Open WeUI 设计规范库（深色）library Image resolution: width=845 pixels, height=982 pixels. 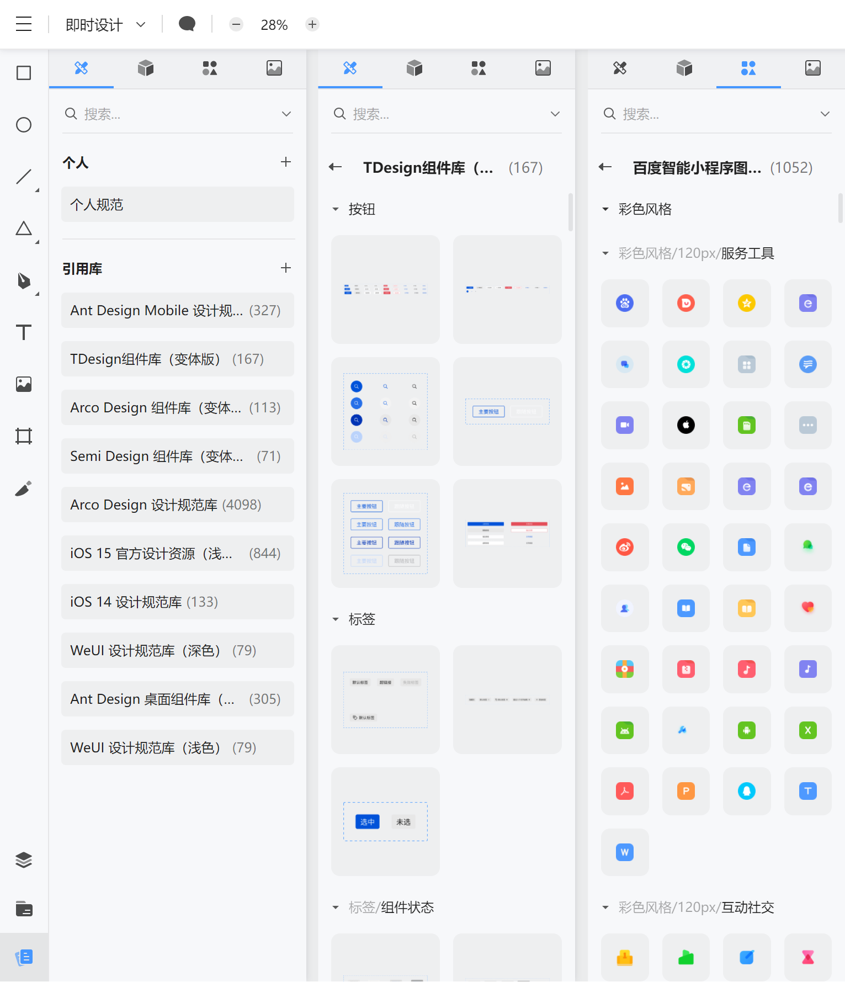[x=178, y=650]
